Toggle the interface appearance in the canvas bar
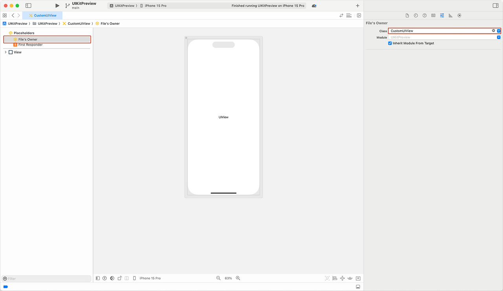This screenshot has height=291, width=503. [112, 278]
